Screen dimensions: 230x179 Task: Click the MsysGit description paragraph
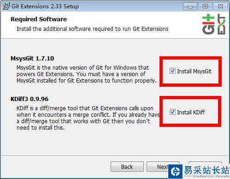tap(87, 74)
